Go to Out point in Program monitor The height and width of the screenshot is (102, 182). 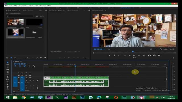pyautogui.click(x=144, y=55)
